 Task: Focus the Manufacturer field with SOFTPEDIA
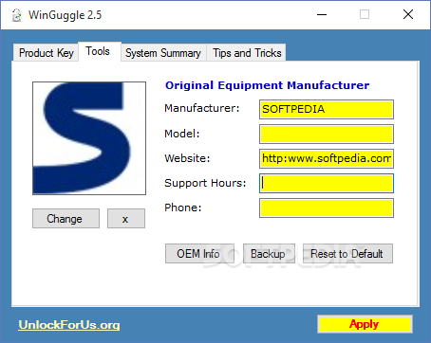(327, 109)
